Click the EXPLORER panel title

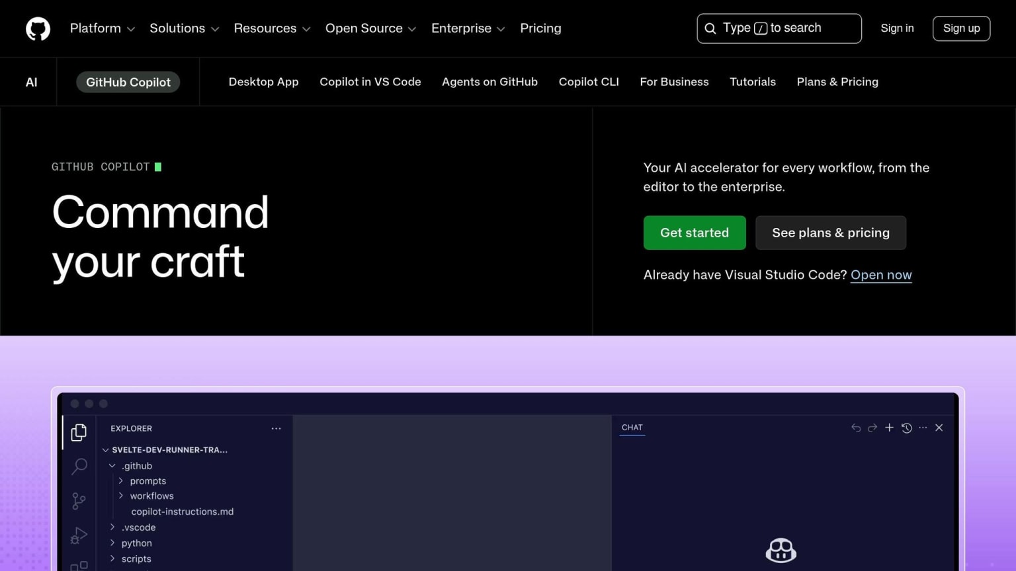[x=131, y=428]
